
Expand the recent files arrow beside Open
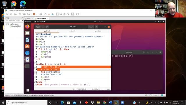[43, 27]
